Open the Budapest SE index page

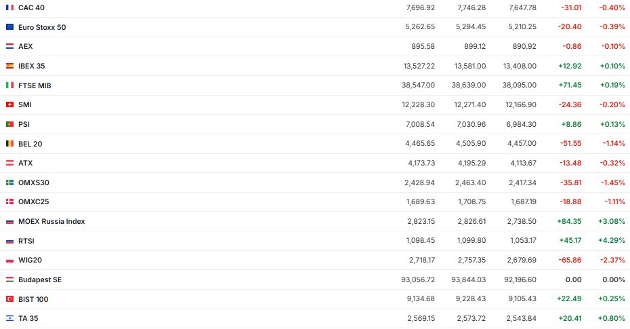coord(40,279)
